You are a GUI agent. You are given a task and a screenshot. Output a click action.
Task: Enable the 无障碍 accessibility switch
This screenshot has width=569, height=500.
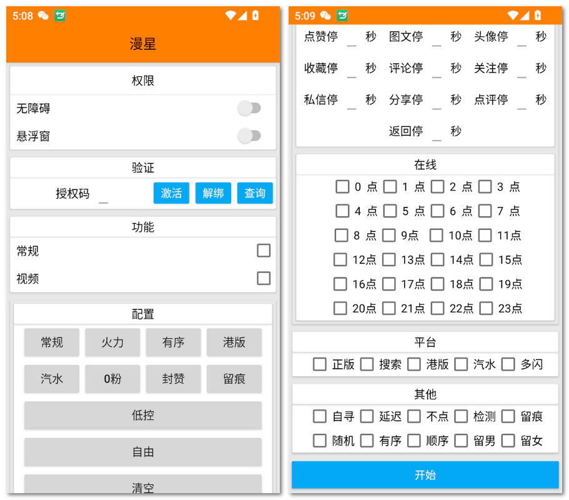coord(249,108)
